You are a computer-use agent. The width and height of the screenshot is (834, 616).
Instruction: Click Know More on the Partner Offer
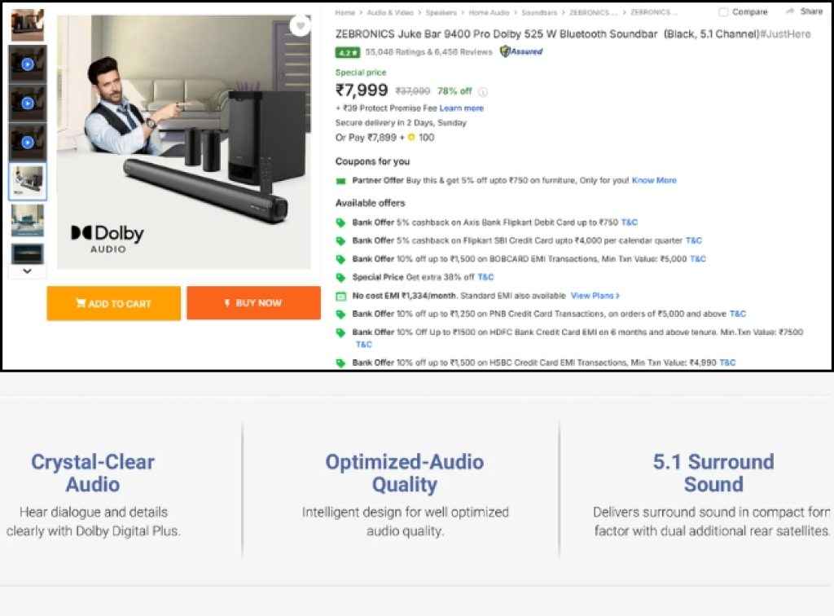(654, 180)
